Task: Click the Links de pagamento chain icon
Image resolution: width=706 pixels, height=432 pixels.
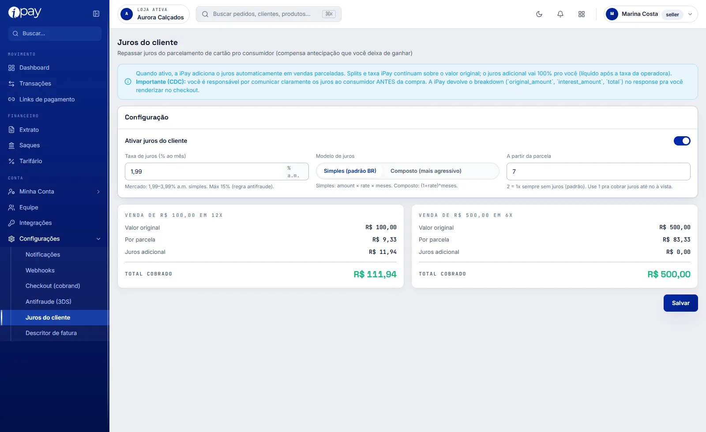Action: point(11,100)
